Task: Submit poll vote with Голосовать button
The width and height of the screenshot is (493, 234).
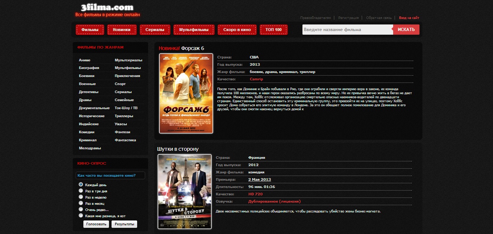Action: coord(96,224)
